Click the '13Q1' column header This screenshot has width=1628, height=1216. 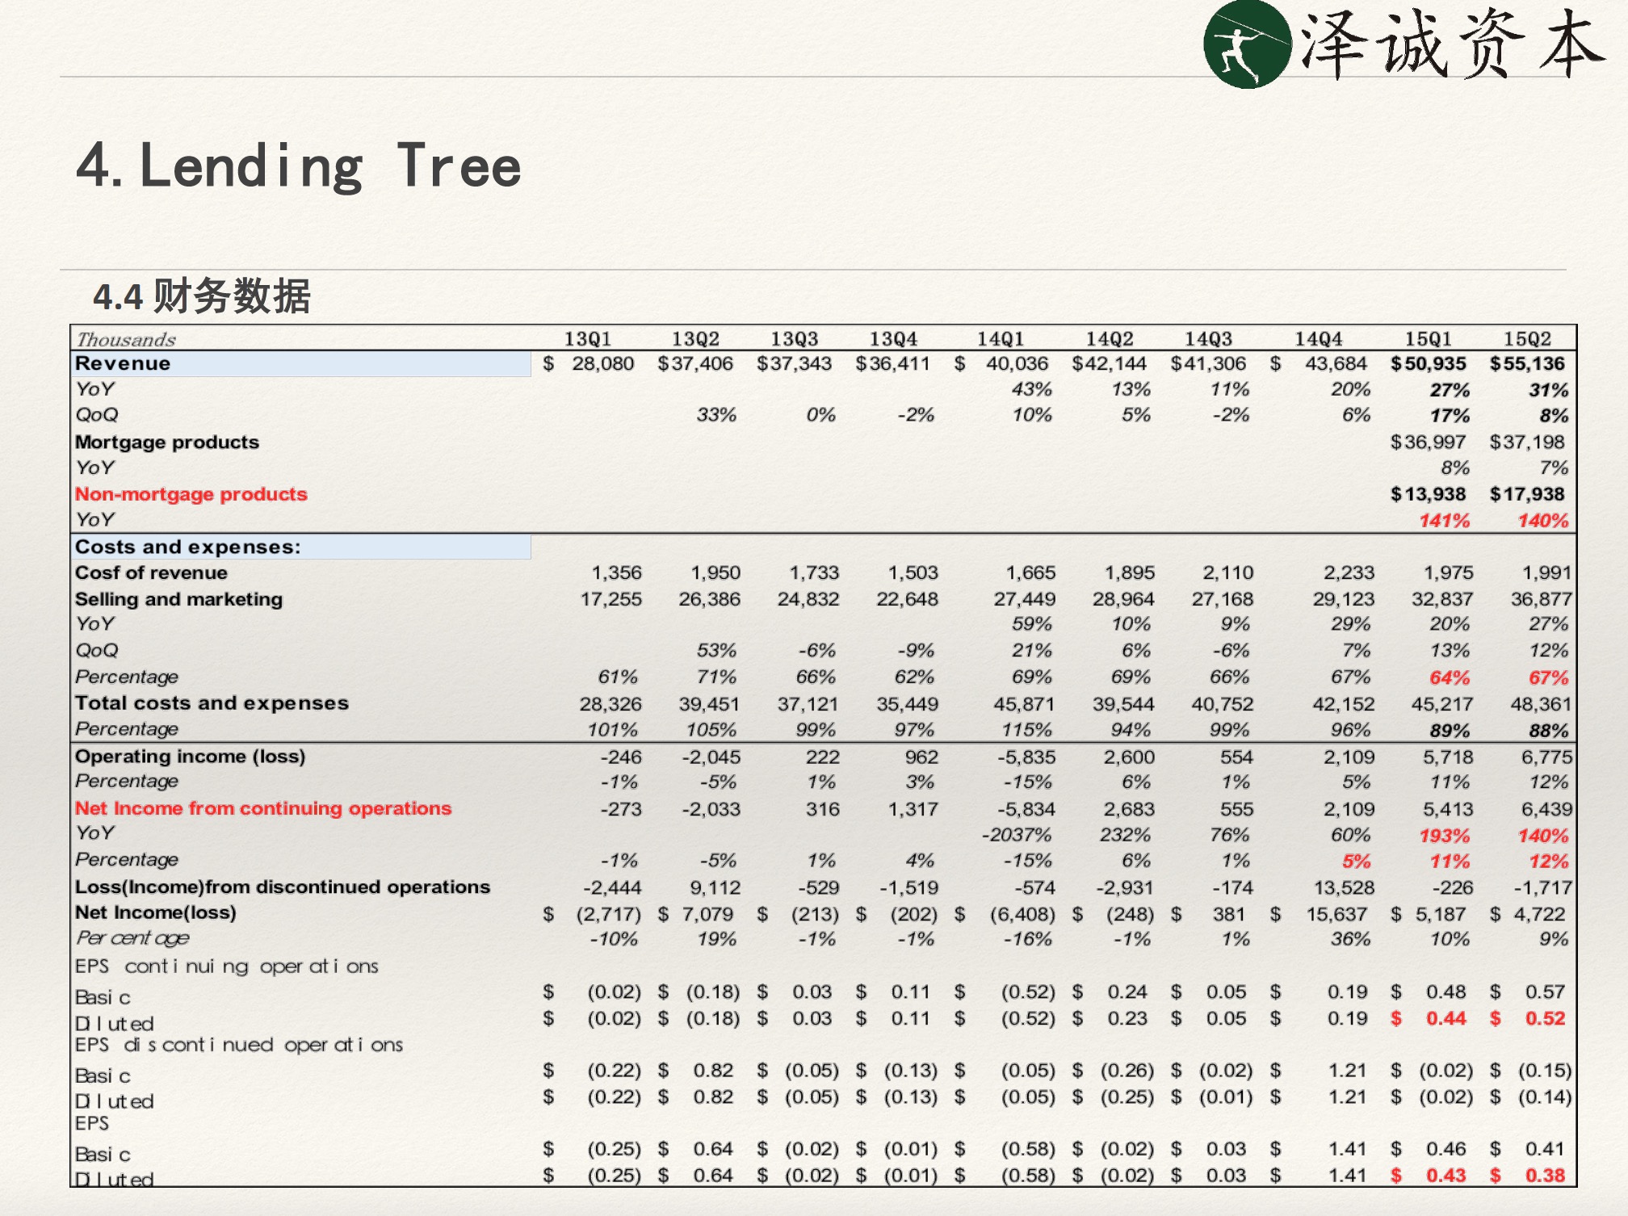coord(587,339)
